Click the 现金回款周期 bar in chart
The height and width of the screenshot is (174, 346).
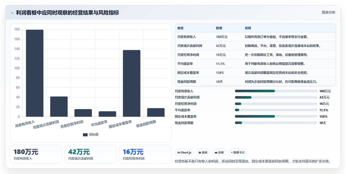point(156,112)
